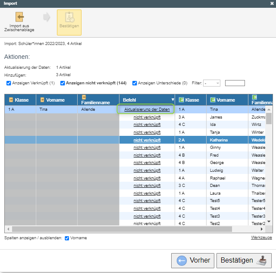Click the horizontal scrollbar thumb
The width and height of the screenshot is (276, 273).
(x=122, y=229)
